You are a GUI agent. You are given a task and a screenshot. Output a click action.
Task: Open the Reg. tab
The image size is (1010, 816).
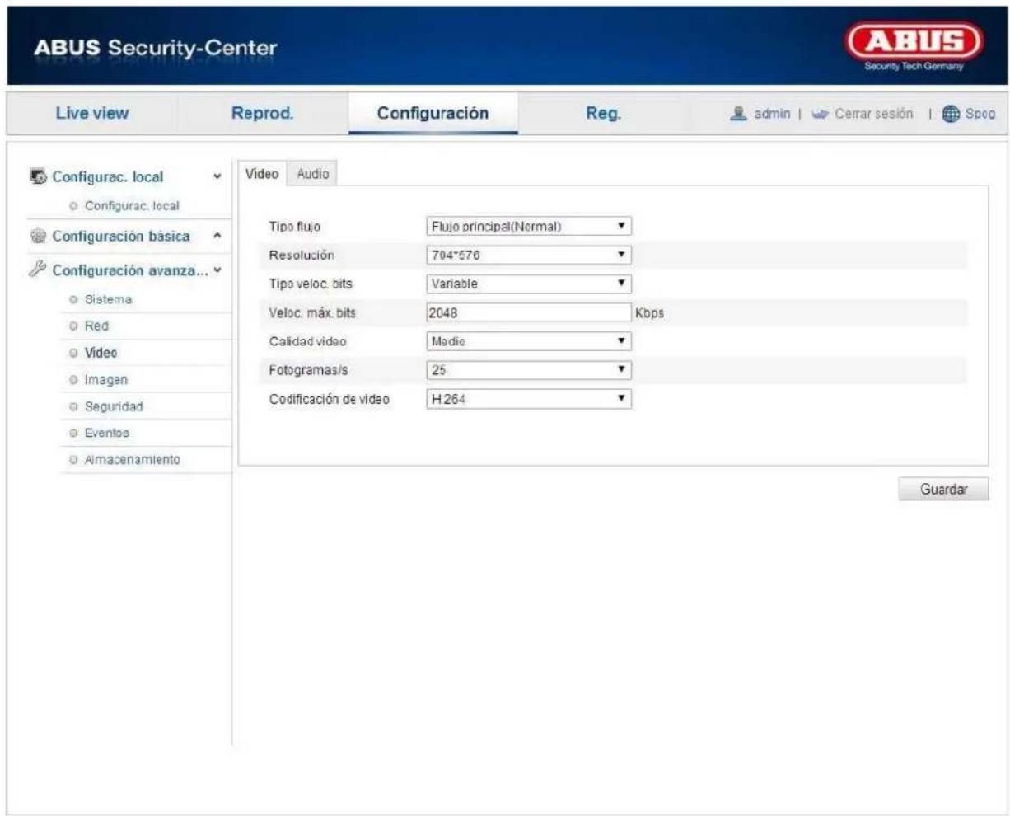[603, 113]
